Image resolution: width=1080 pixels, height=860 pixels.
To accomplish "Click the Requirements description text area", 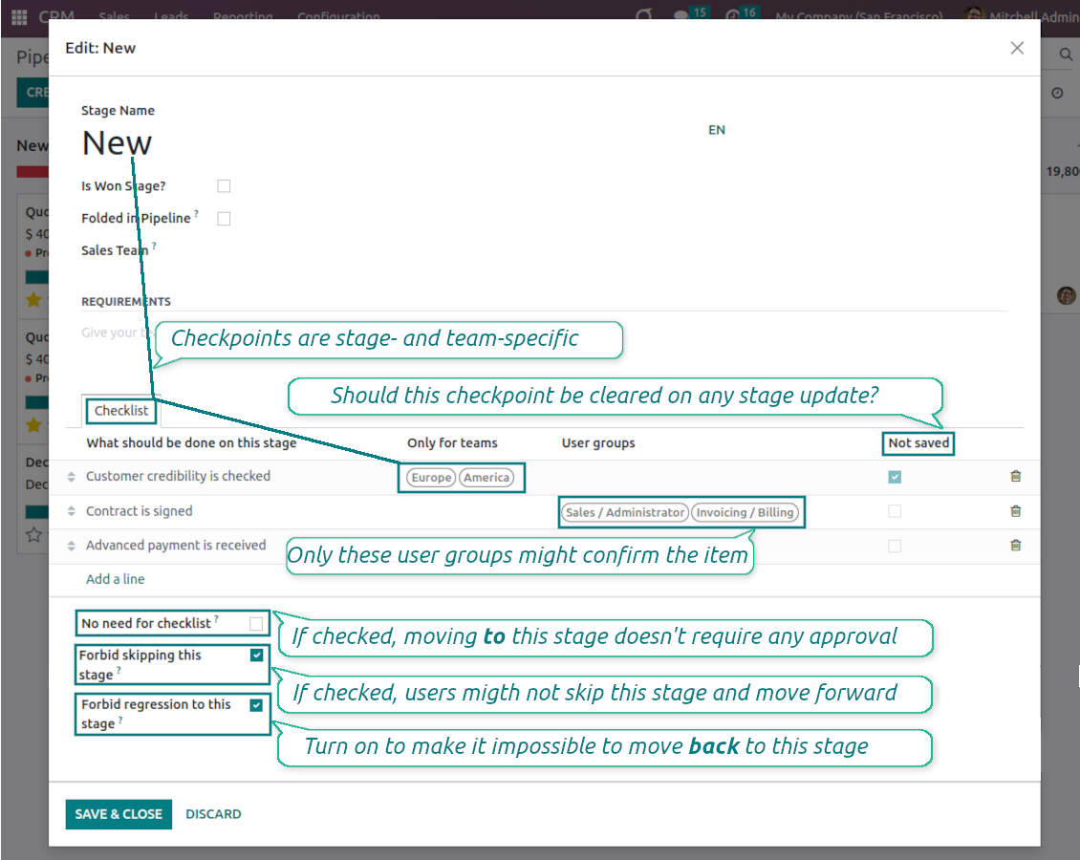I will coord(544,333).
